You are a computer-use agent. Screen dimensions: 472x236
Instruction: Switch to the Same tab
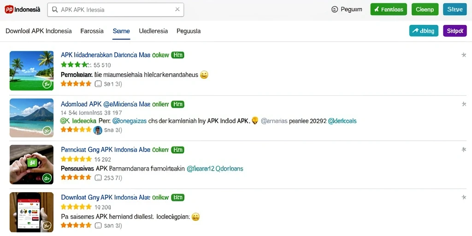[x=121, y=31]
